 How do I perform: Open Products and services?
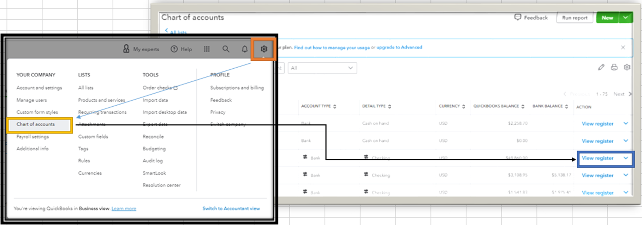pyautogui.click(x=102, y=100)
